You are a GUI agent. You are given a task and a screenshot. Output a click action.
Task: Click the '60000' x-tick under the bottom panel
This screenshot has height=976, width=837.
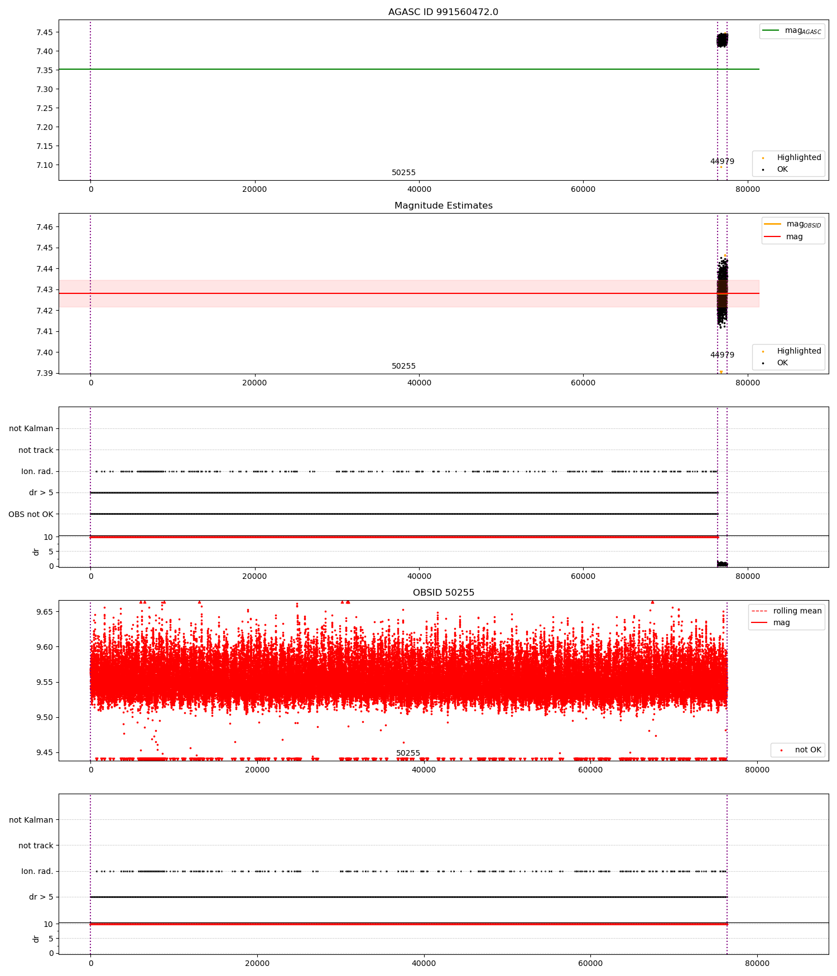(590, 963)
